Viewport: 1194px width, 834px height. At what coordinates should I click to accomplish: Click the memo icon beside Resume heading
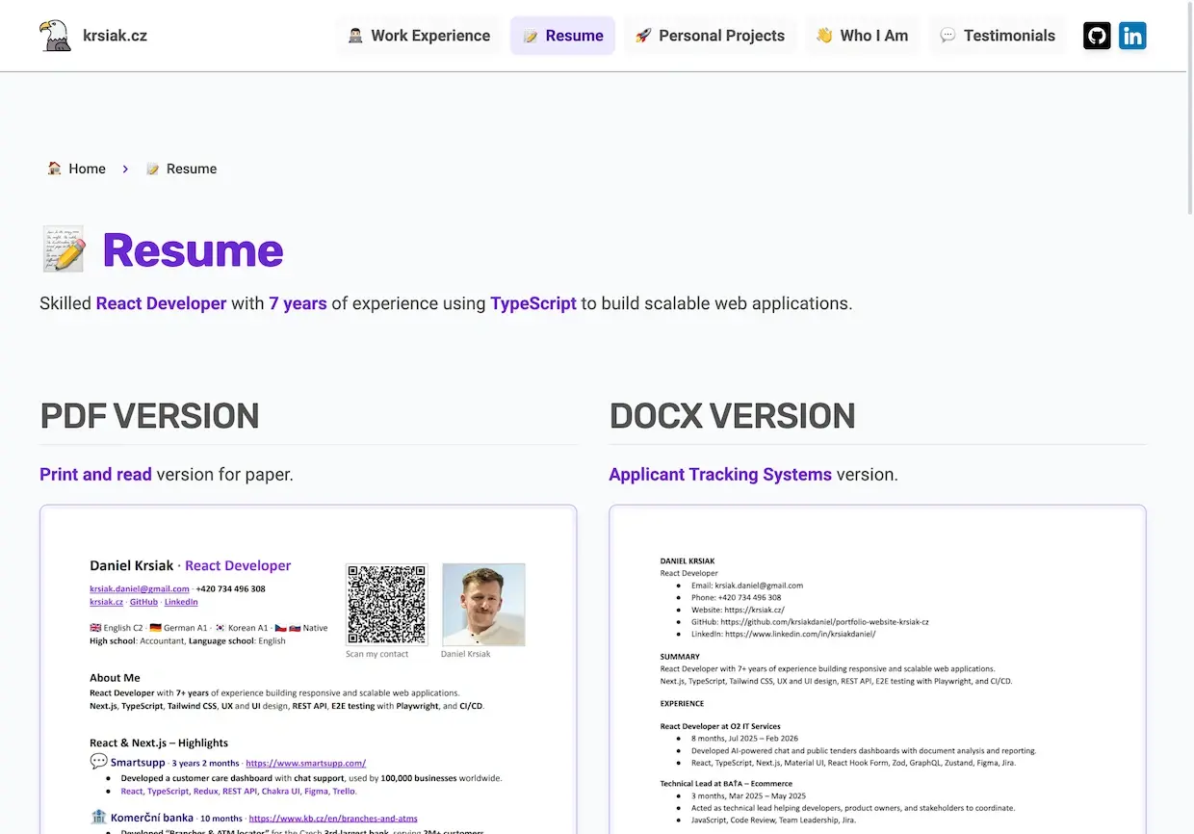coord(64,249)
